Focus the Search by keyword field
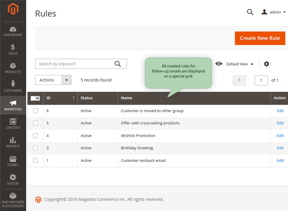288x211 pixels. click(81, 64)
